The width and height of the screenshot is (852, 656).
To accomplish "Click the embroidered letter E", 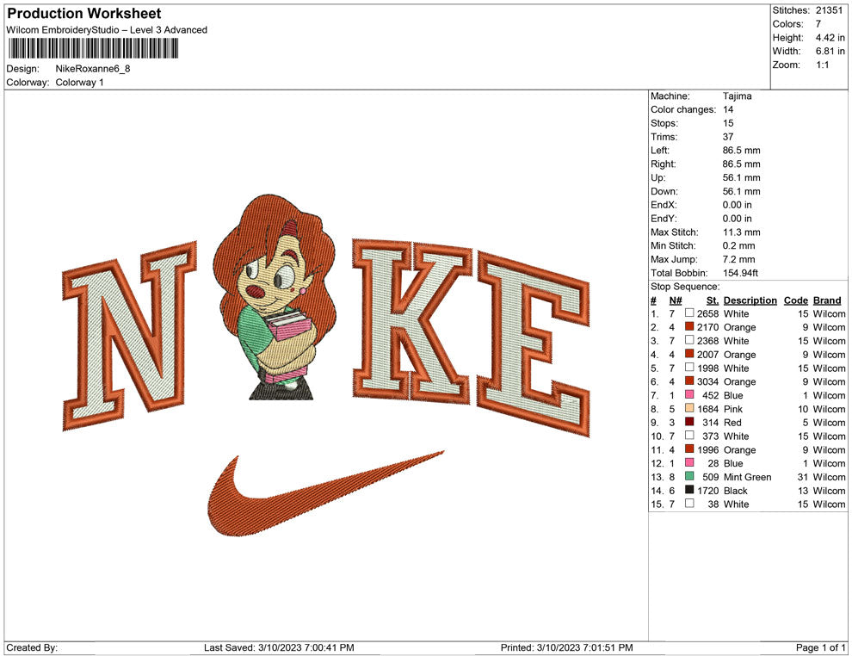I will (534, 343).
